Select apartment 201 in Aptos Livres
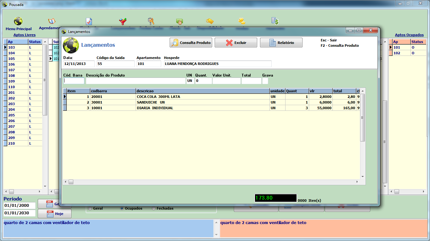Image resolution: width=430 pixels, height=241 pixels. tap(23, 93)
